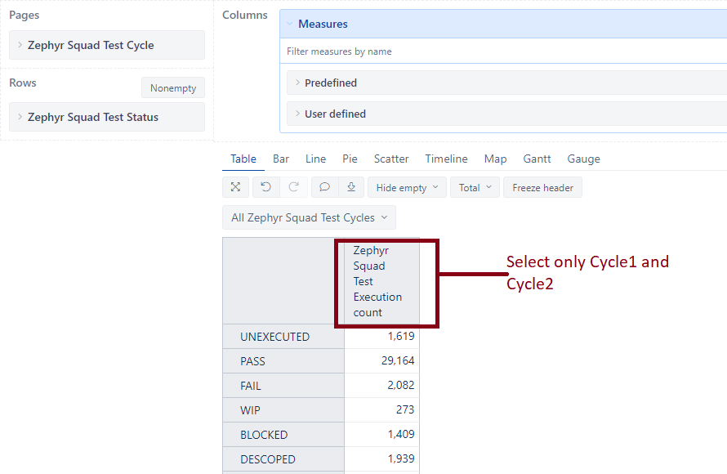
Task: Switch to the Gauge tab
Action: click(x=584, y=159)
